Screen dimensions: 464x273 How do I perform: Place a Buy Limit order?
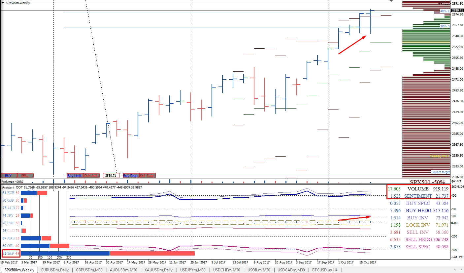pyautogui.click(x=75, y=176)
